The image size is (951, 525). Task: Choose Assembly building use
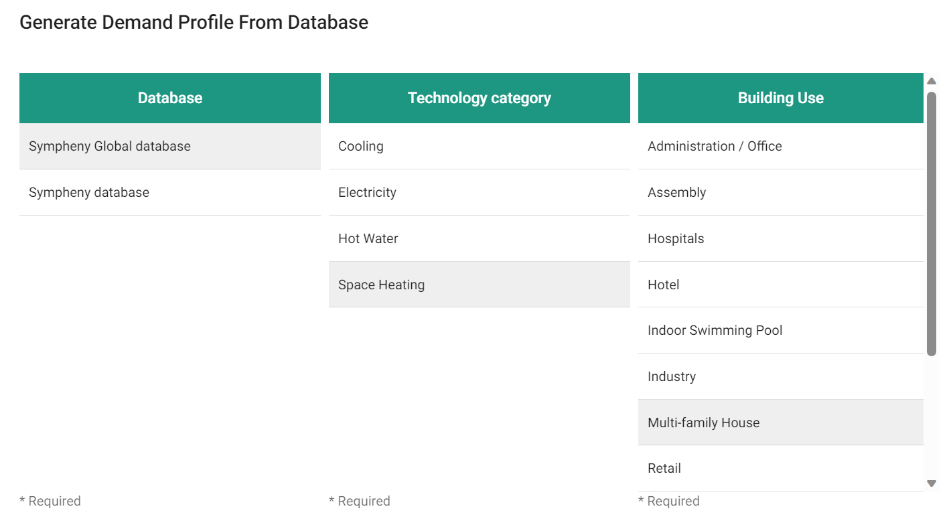click(780, 192)
